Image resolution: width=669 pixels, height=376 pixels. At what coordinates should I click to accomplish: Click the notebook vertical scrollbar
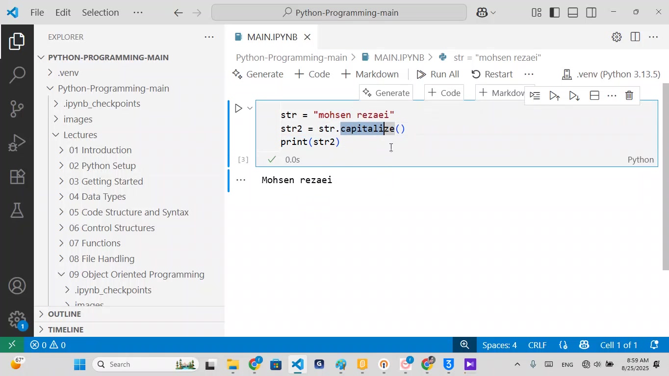point(666,176)
